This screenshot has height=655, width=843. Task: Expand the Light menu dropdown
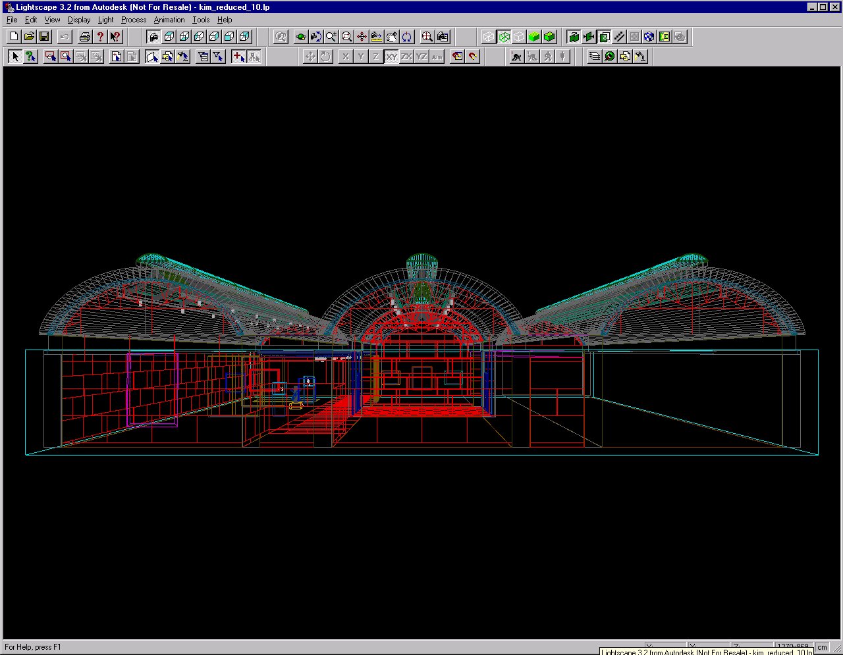[105, 20]
